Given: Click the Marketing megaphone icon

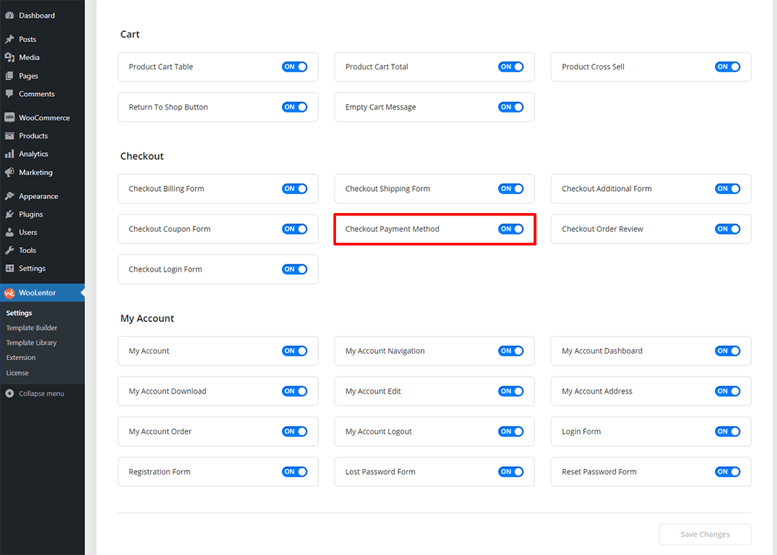Looking at the screenshot, I should pyautogui.click(x=9, y=172).
